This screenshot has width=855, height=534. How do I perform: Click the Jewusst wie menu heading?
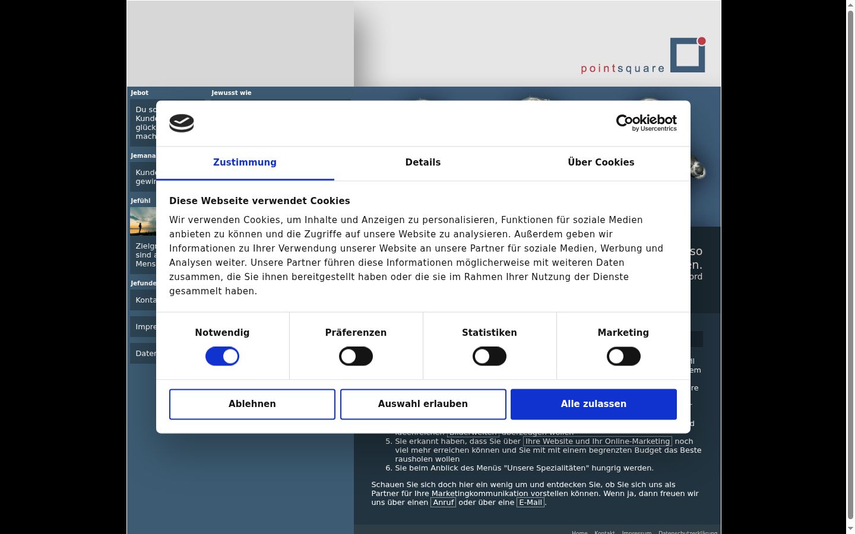point(232,93)
